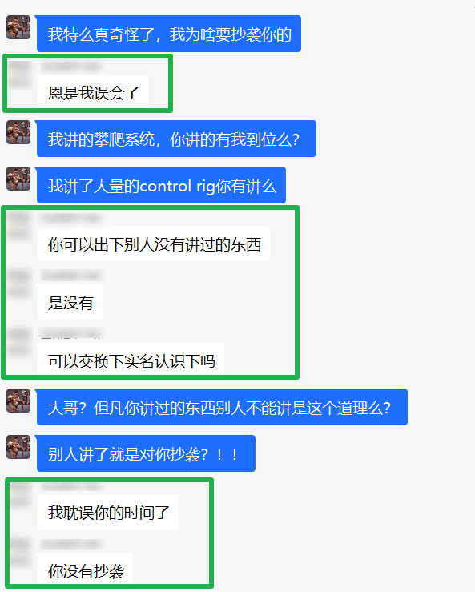The image size is (475, 592).
Task: Click avatar beside control rig message
Action: 18,179
